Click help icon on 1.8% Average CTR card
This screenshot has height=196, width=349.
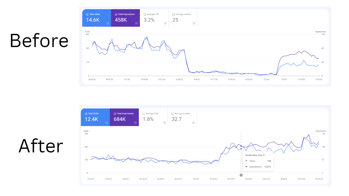pos(164,123)
